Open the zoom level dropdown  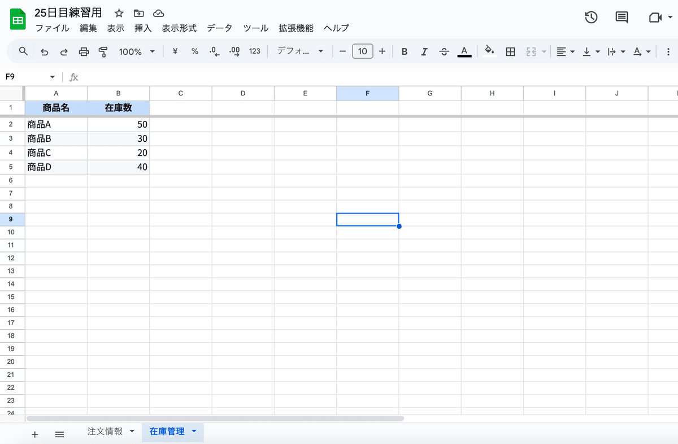[x=136, y=51]
